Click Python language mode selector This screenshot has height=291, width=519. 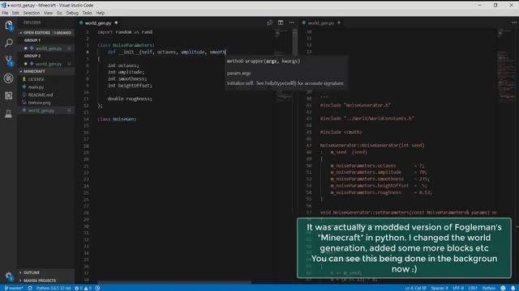488,288
